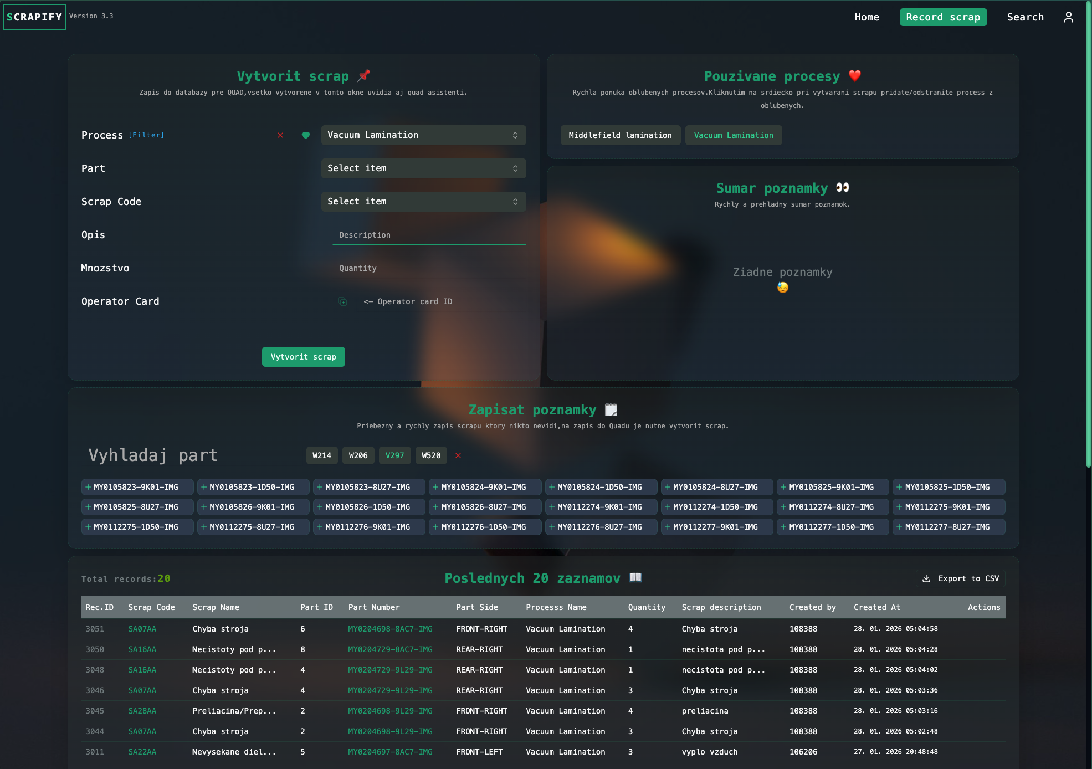
Task: Add part MY0105826-8U27-IMG chip
Action: pyautogui.click(x=485, y=507)
